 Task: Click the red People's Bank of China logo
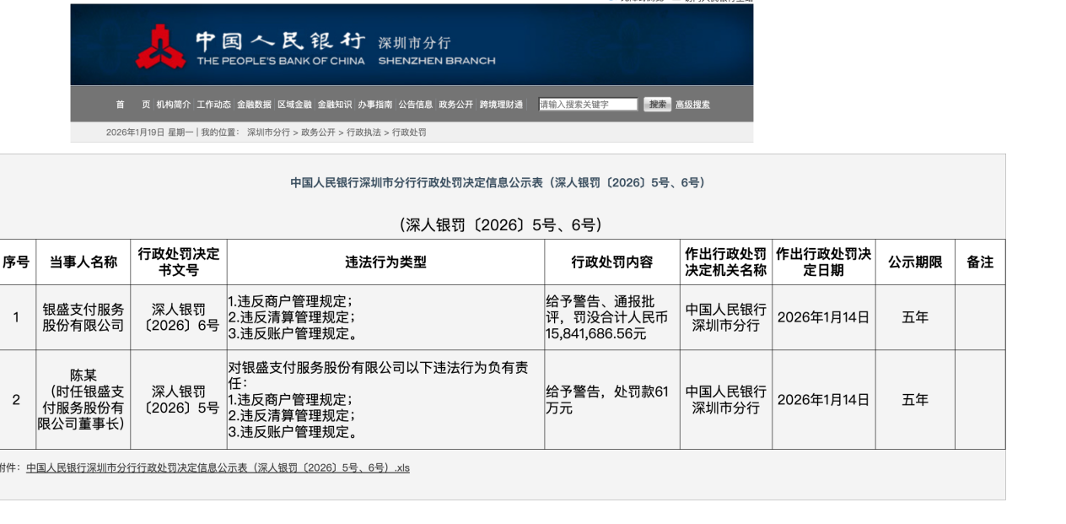[161, 47]
